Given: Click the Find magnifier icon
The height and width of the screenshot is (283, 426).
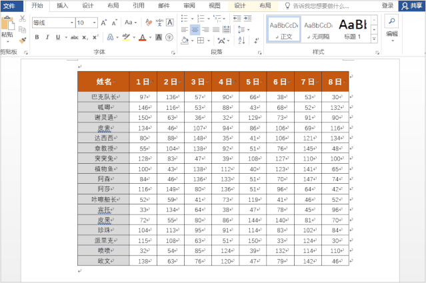Looking at the screenshot, I should point(391,21).
